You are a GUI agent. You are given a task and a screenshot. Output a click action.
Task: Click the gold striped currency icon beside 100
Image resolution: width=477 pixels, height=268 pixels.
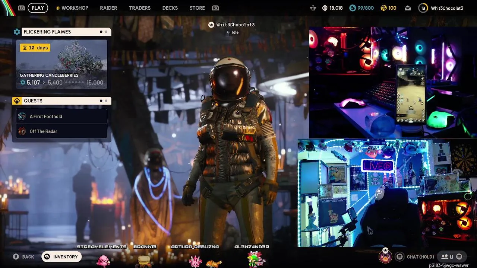click(383, 8)
